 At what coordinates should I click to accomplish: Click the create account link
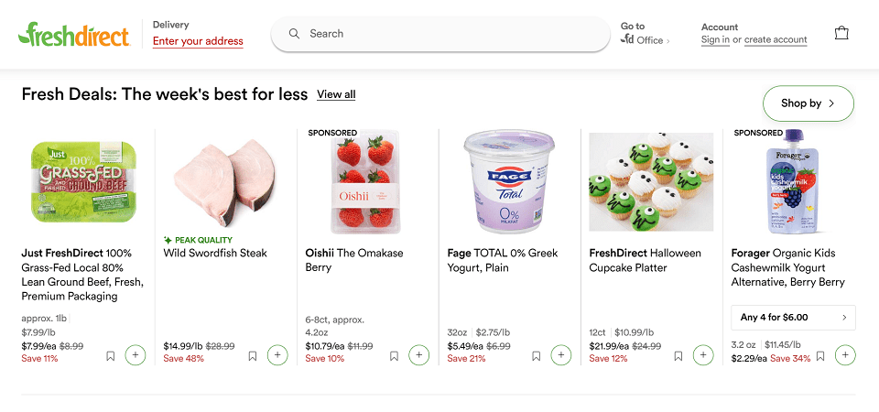(776, 39)
